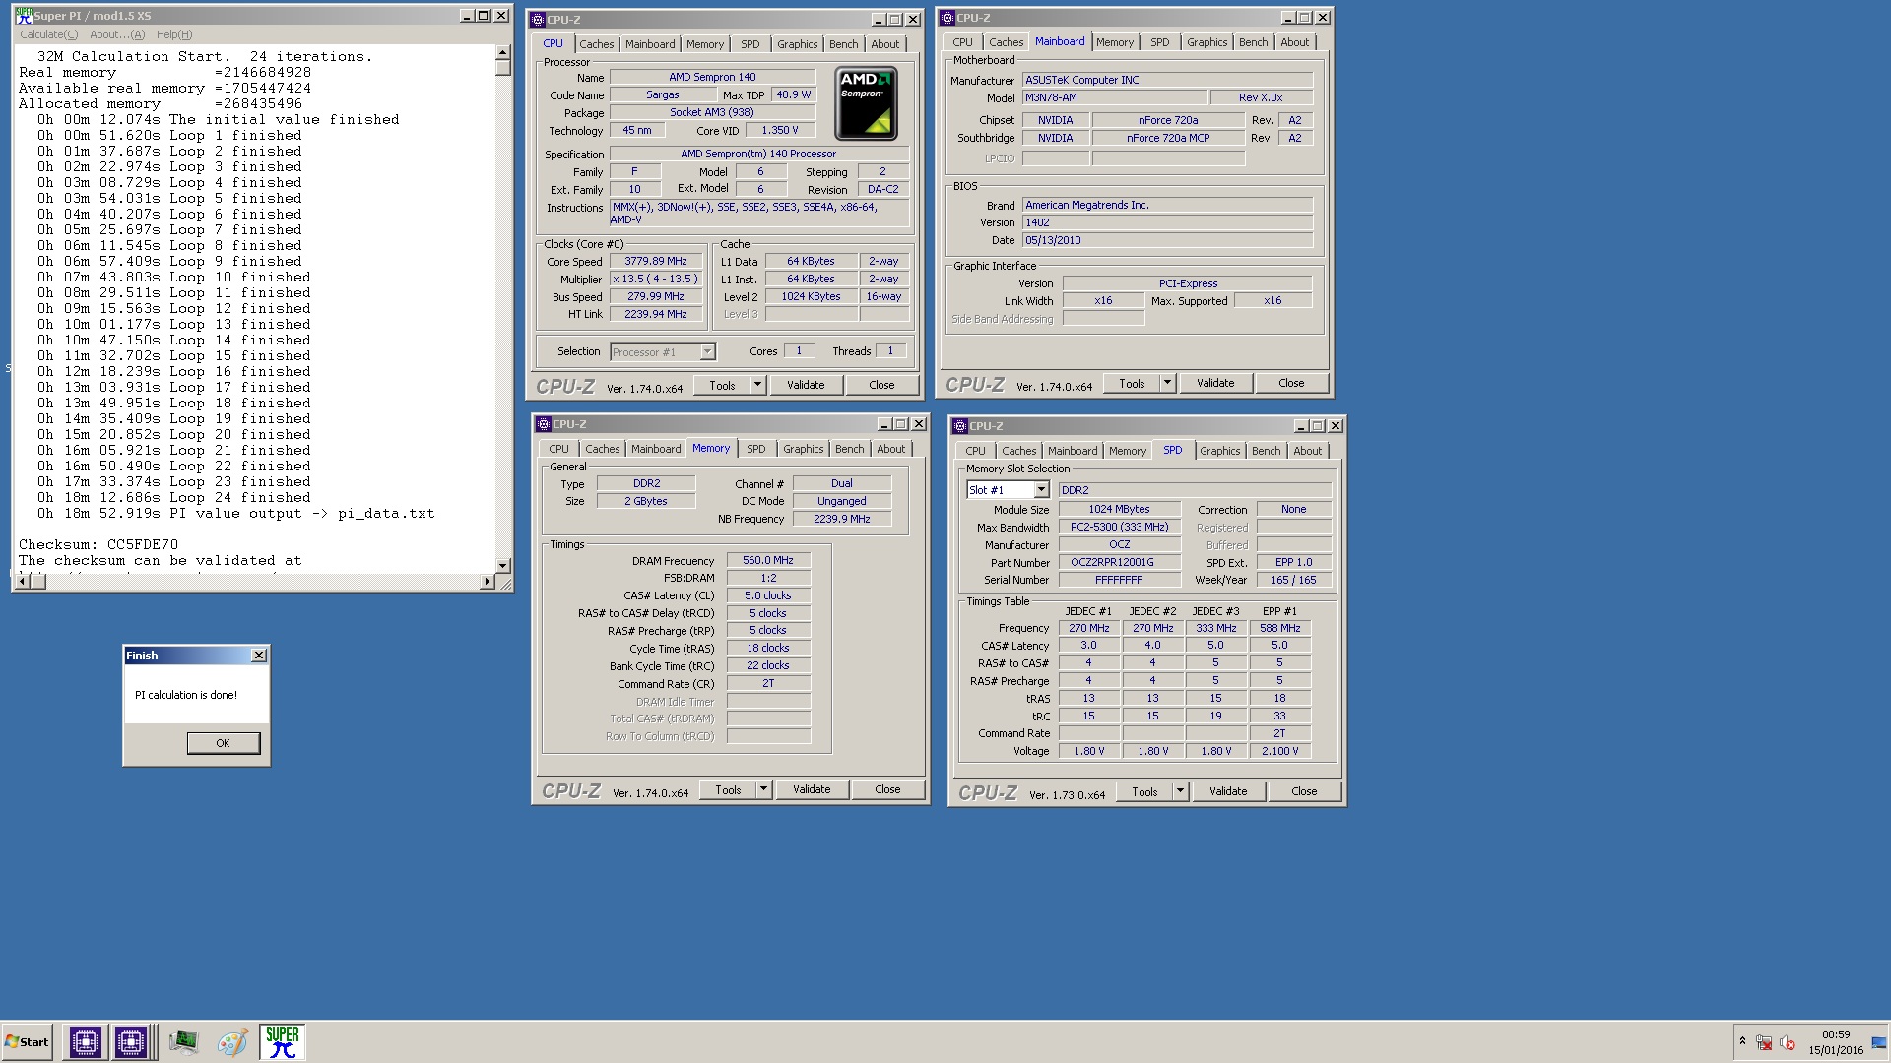
Task: Click the Core Speed 3779.89 MHz field
Action: click(656, 262)
